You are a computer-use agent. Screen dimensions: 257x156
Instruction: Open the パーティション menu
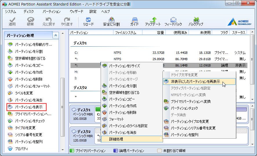click(x=52, y=12)
